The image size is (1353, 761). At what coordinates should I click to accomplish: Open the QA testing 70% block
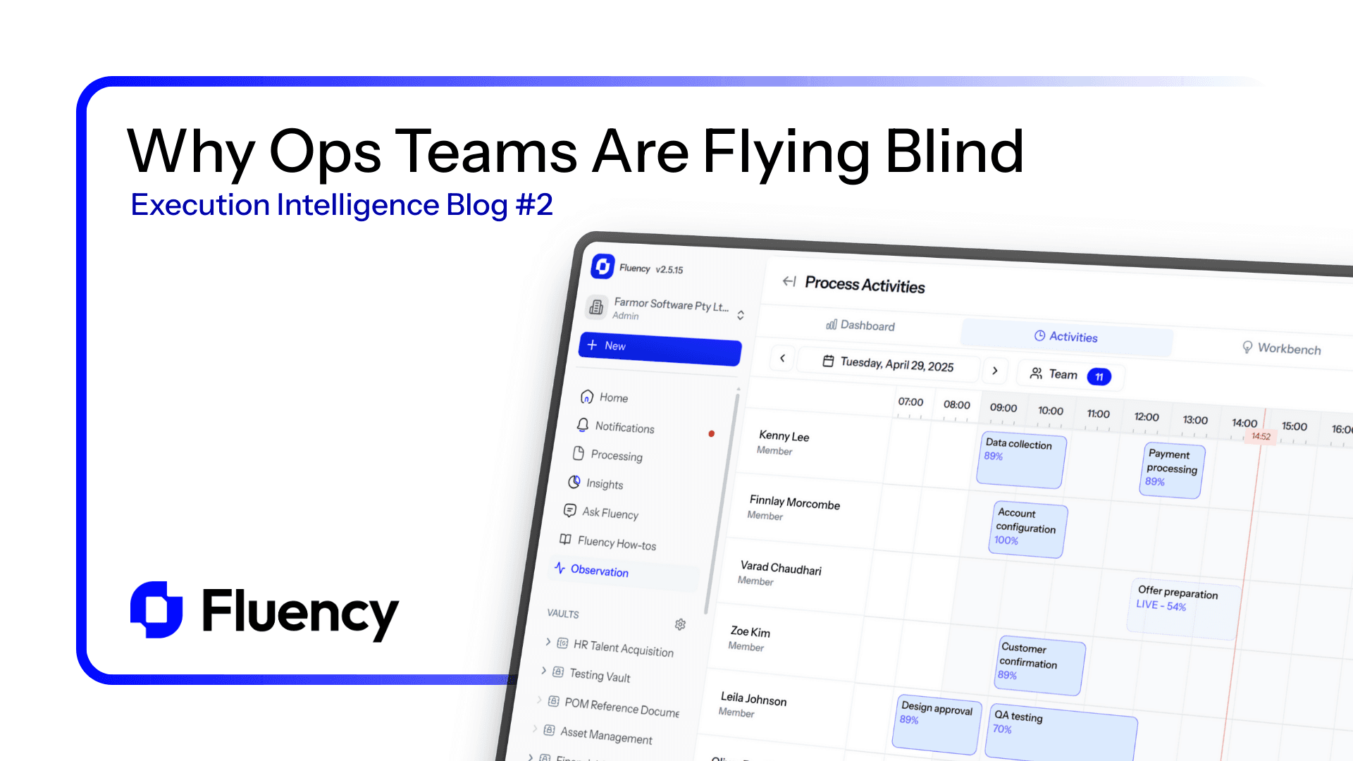coord(1062,731)
